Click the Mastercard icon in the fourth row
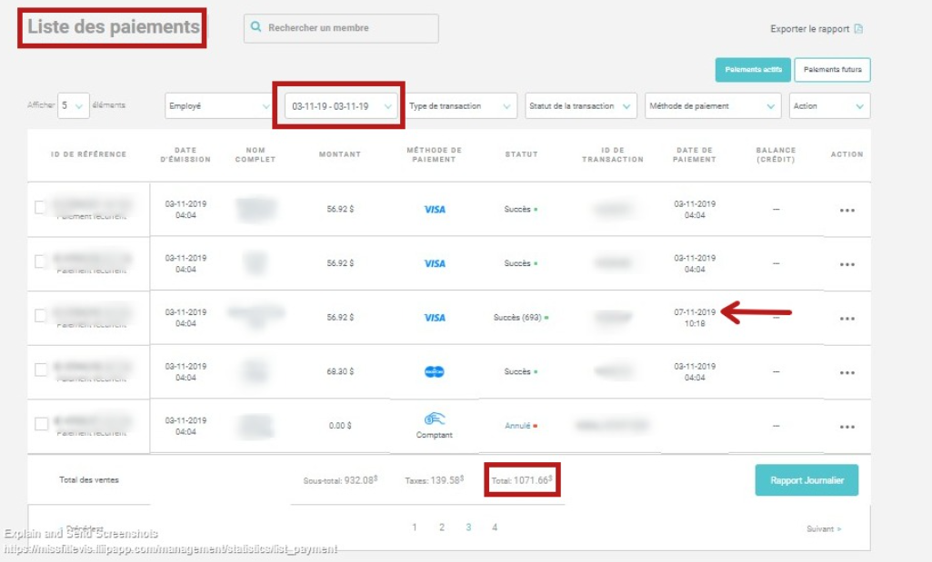 pos(435,372)
